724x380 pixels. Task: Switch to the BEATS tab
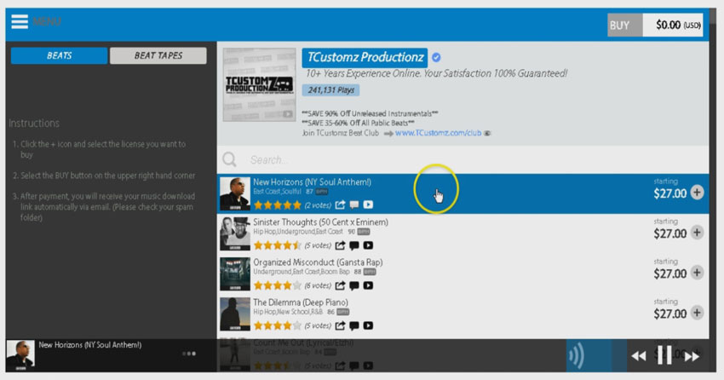pos(59,55)
